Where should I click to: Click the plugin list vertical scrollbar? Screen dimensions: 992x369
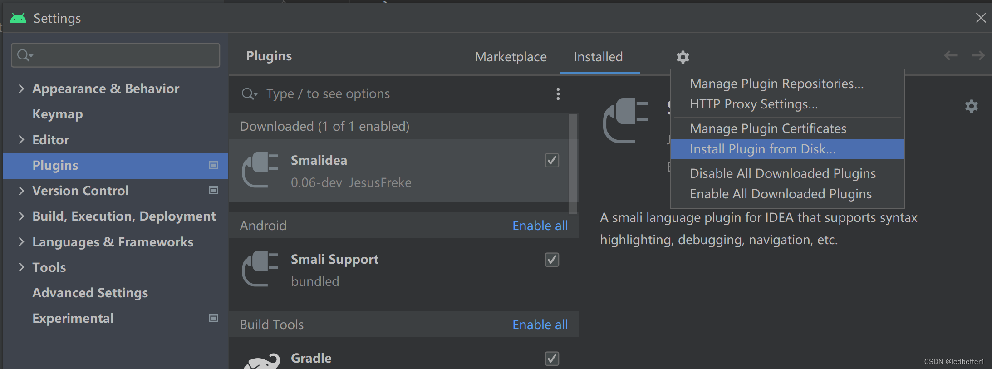click(x=573, y=164)
